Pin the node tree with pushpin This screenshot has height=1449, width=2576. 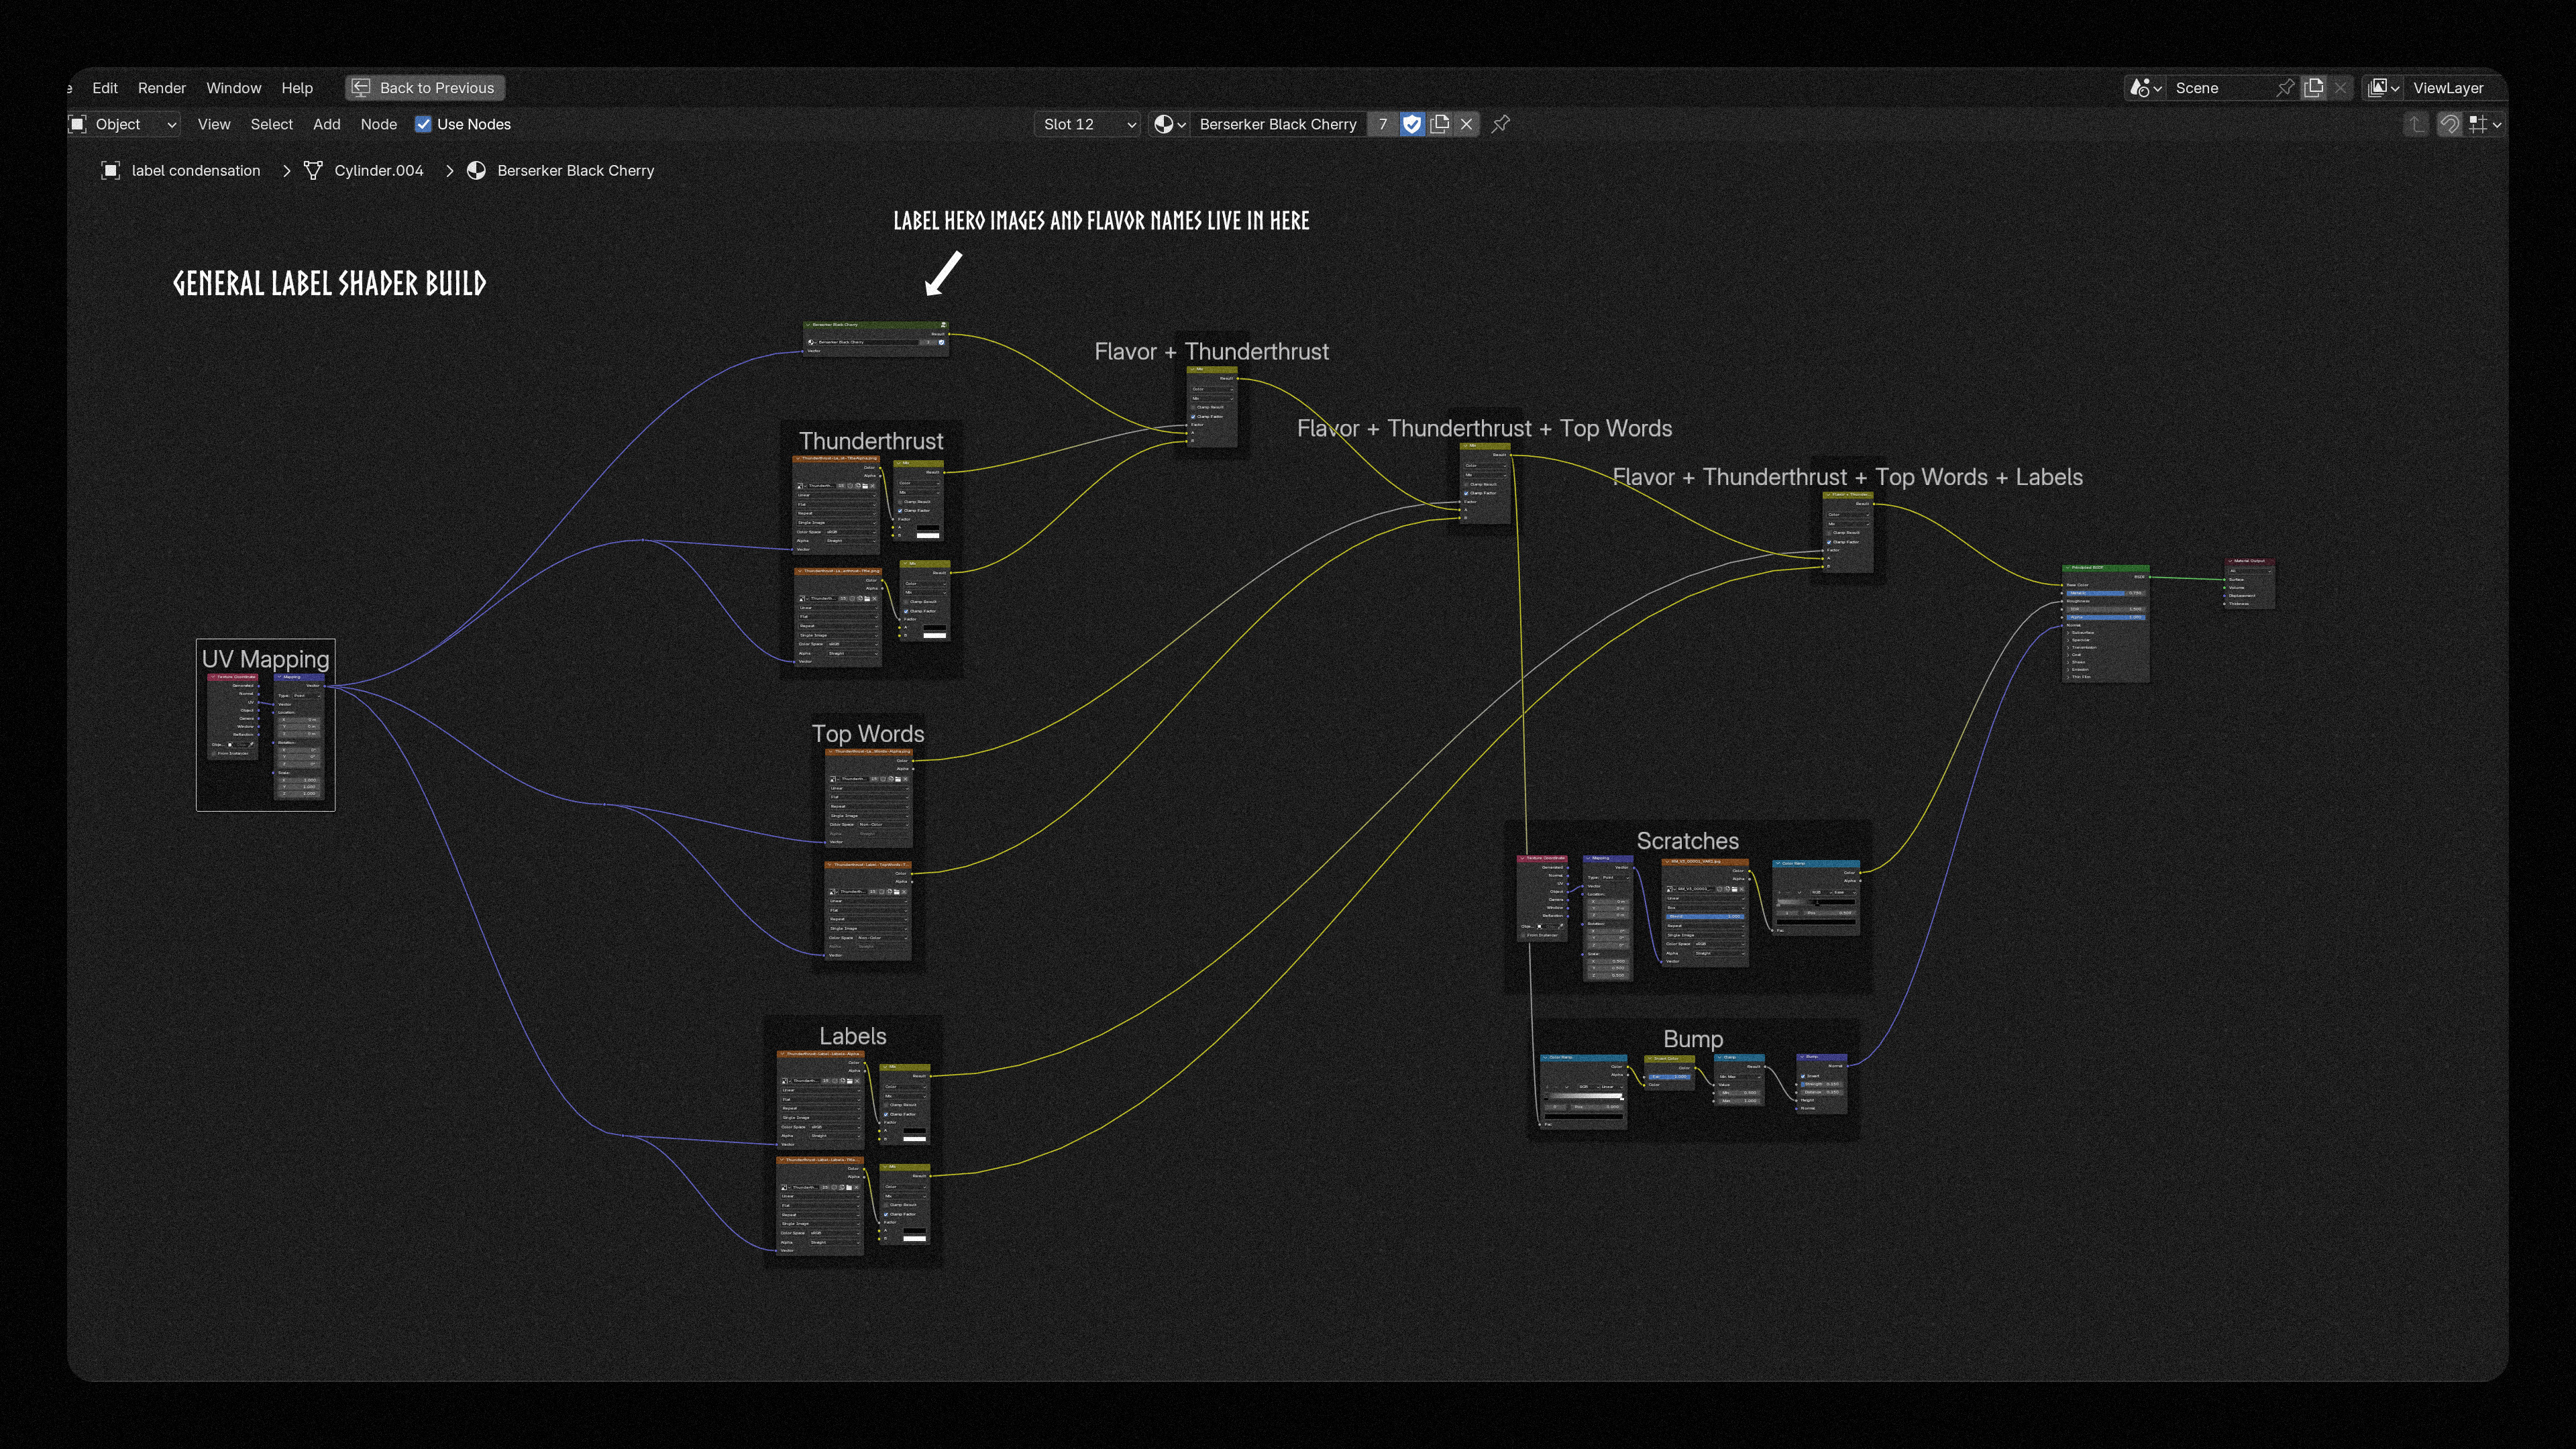pyautogui.click(x=1501, y=124)
